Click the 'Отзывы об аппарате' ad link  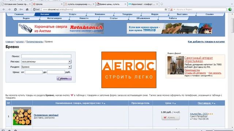[x=195, y=73]
